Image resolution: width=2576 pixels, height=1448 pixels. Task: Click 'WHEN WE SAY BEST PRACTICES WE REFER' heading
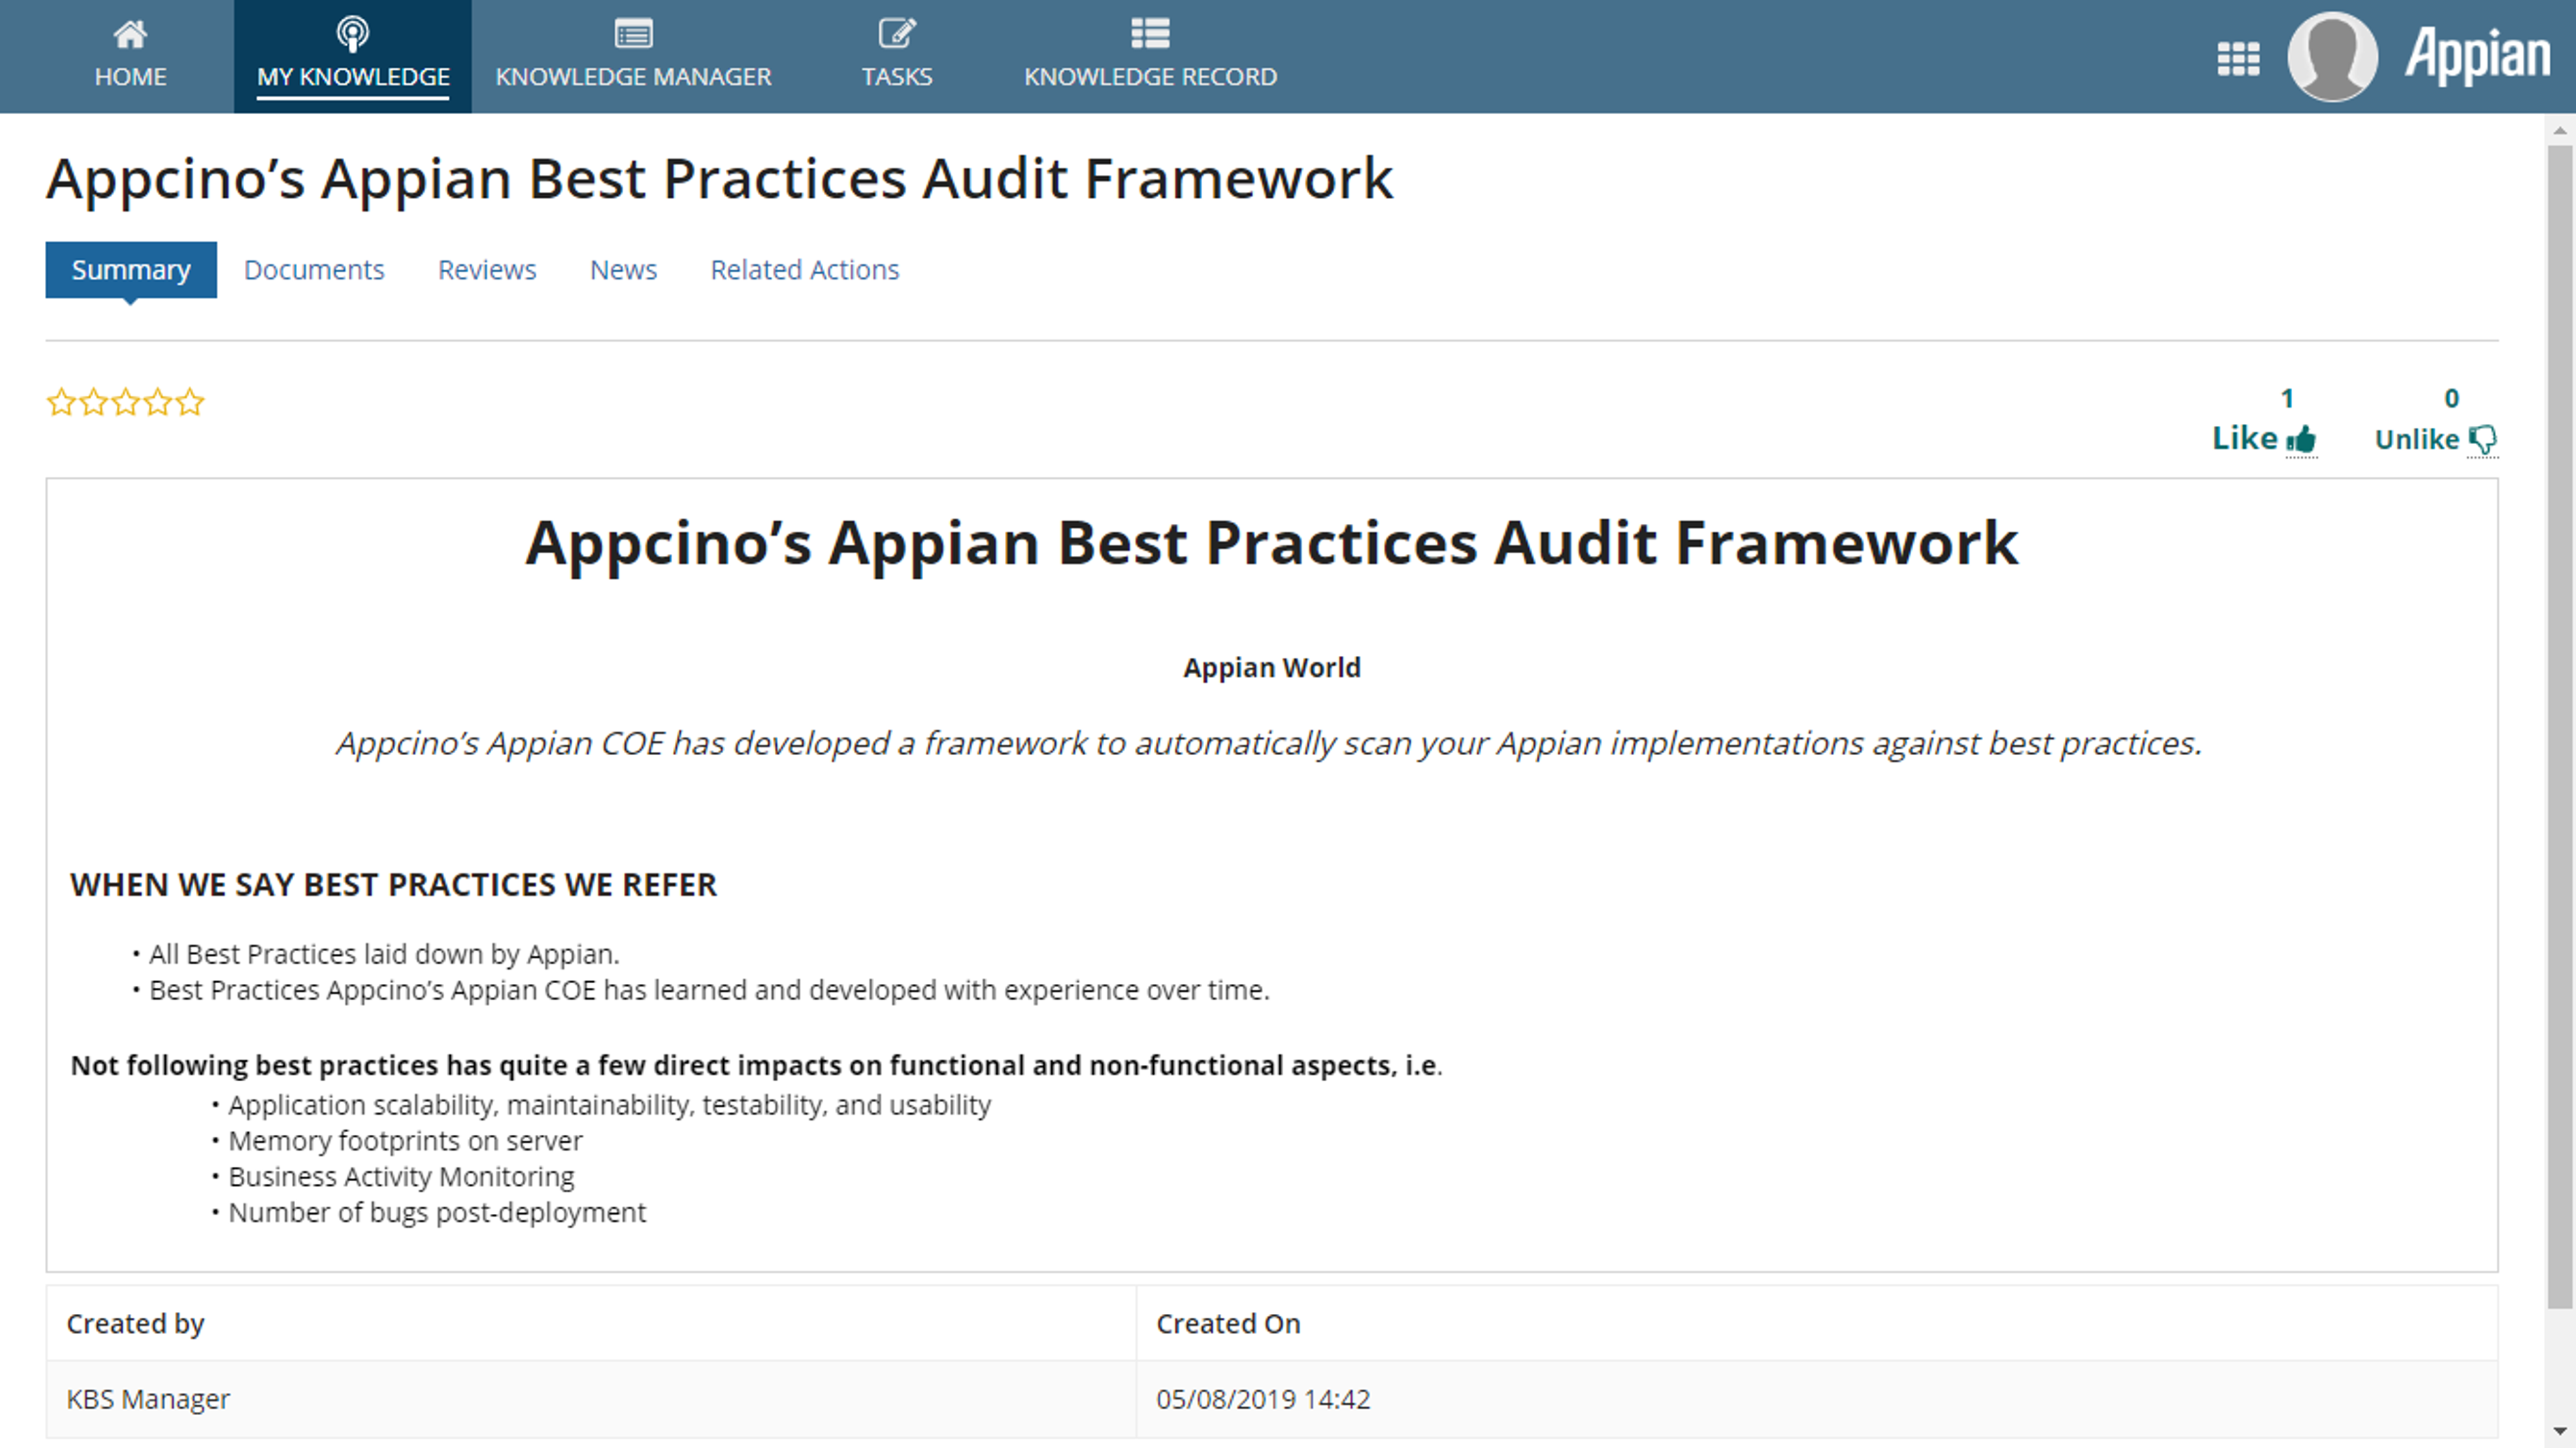click(393, 885)
